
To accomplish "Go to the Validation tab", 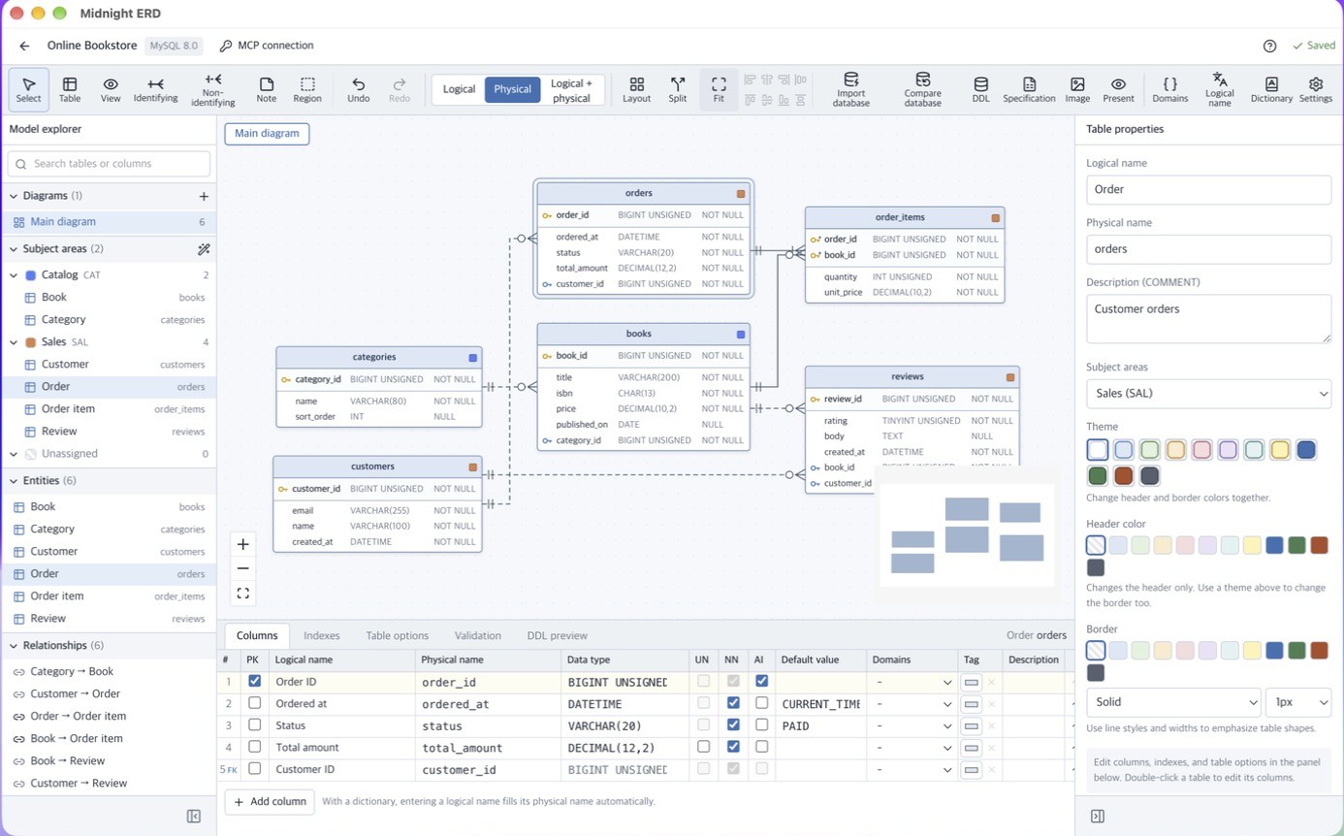I will coord(478,636).
